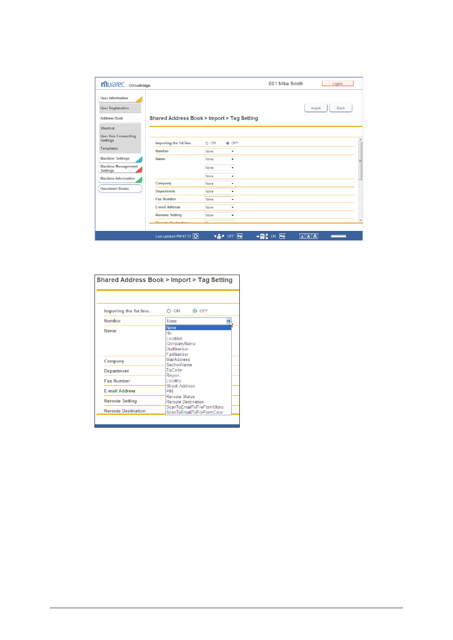Go to User Registration in sidebar

click(x=120, y=108)
